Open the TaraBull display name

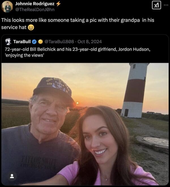pyautogui.click(x=22, y=42)
